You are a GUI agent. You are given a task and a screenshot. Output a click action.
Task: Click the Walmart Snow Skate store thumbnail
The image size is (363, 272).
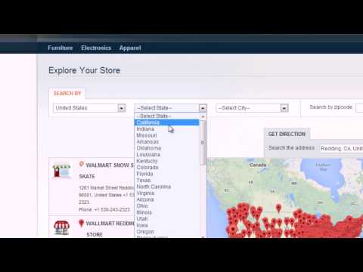coord(61,171)
